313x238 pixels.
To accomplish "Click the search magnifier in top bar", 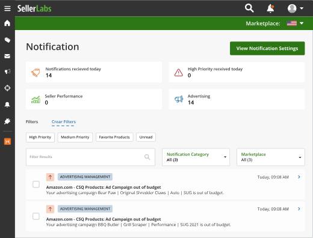I will pyautogui.click(x=249, y=8).
